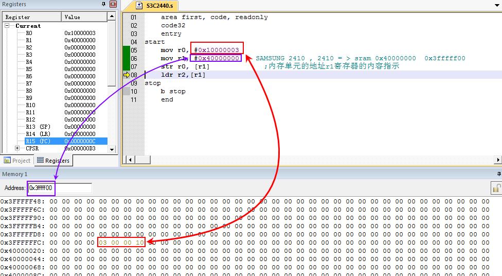
Task: Expand the CPSR register node
Action: (17, 148)
